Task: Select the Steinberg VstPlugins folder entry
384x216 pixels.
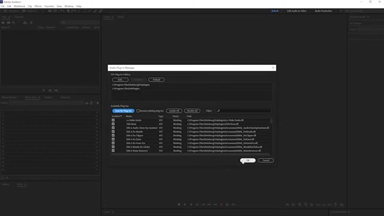Action: 131,85
